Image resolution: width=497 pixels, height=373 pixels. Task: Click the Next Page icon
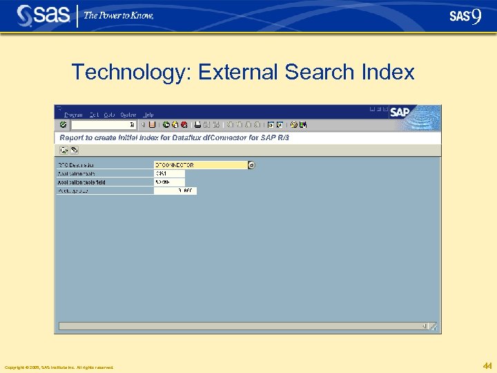click(x=248, y=124)
